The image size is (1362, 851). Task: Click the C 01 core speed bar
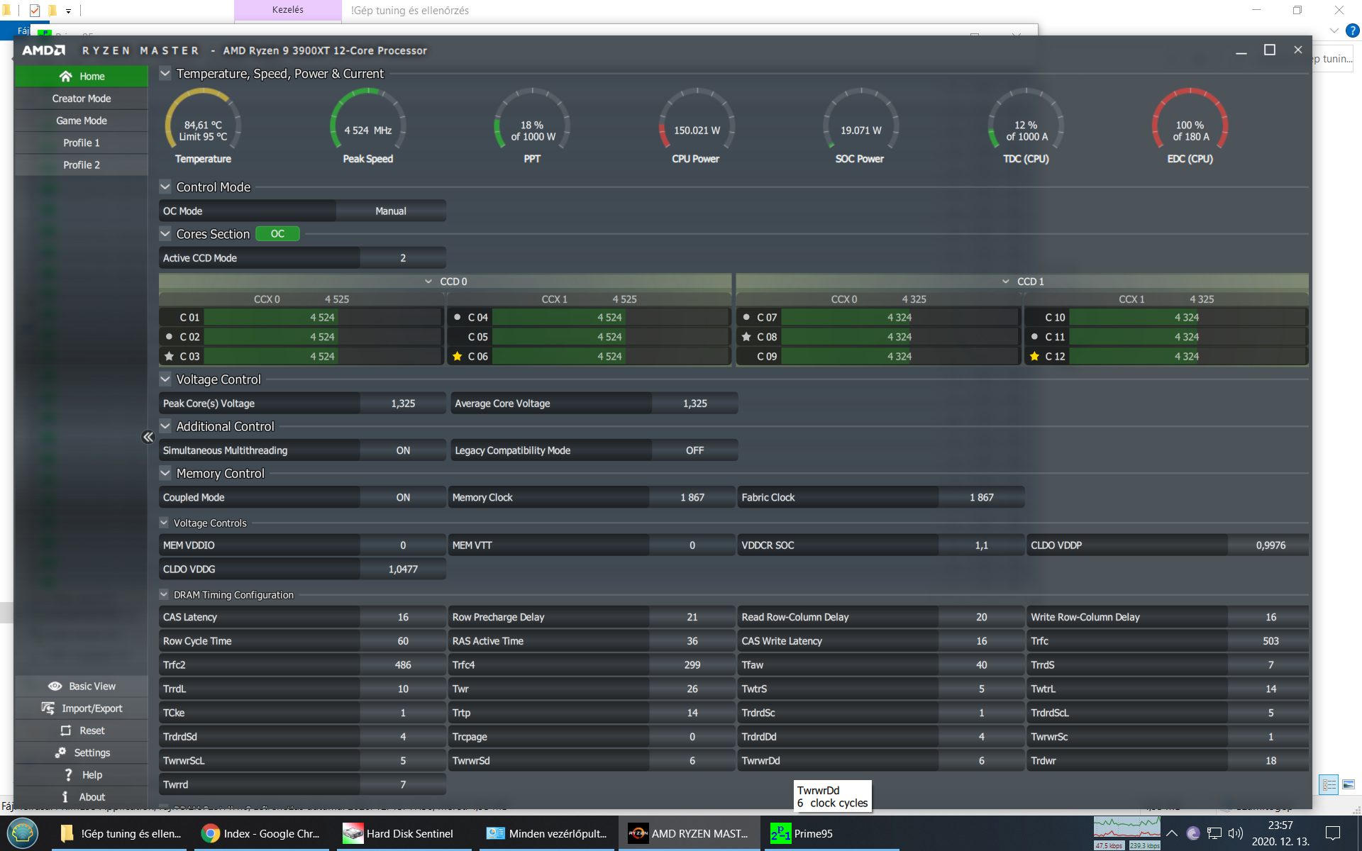[x=322, y=317]
